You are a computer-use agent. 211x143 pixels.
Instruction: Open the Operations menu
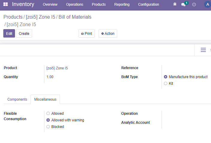click(75, 5)
